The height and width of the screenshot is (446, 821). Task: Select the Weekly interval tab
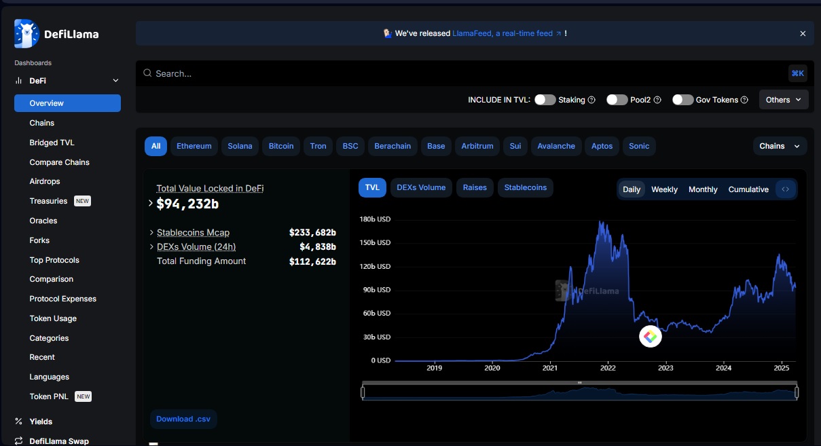click(x=664, y=189)
